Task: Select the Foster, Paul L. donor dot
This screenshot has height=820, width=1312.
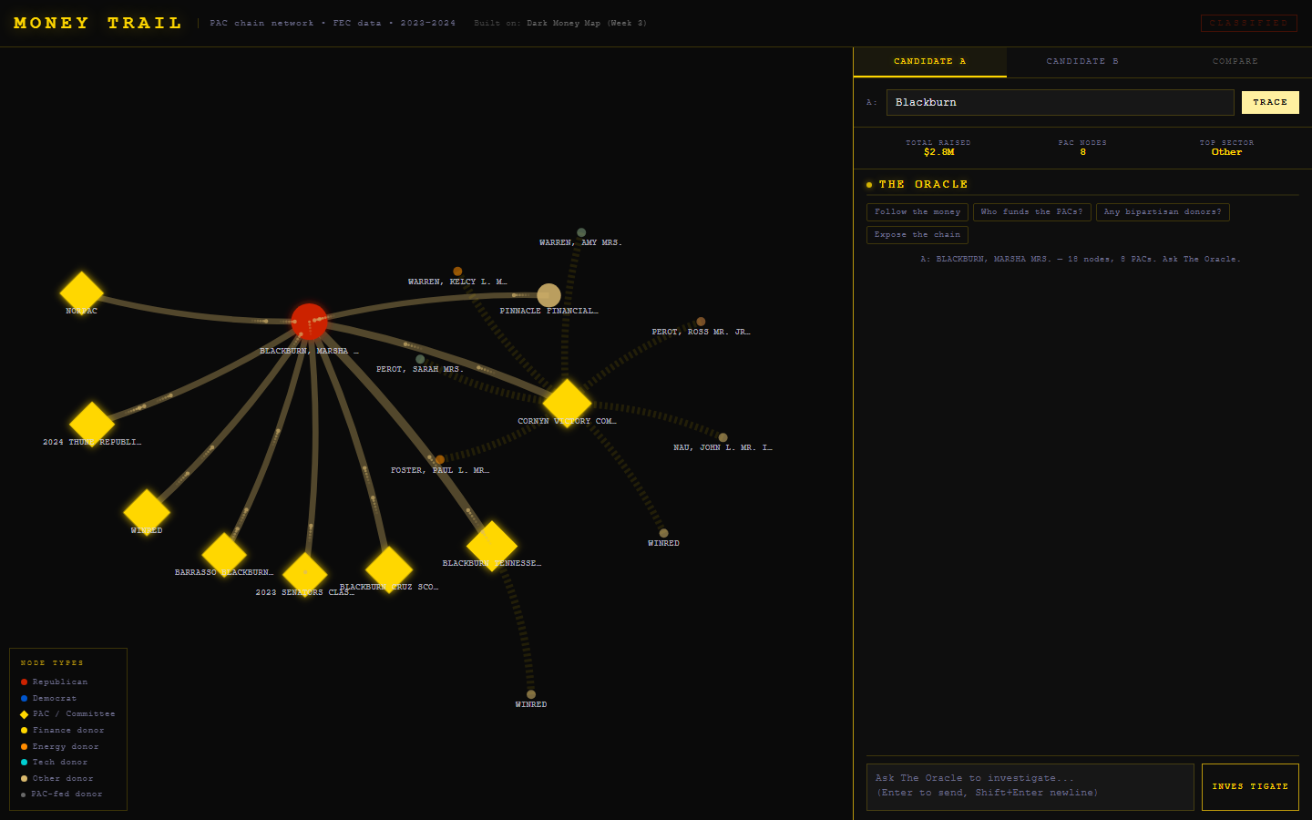Action: [x=440, y=460]
